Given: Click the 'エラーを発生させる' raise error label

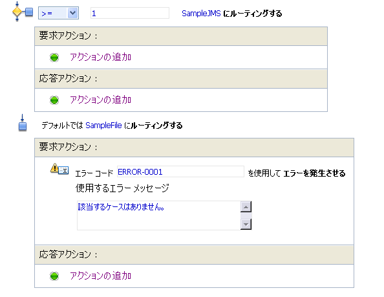Looking at the screenshot, I should pos(314,173).
